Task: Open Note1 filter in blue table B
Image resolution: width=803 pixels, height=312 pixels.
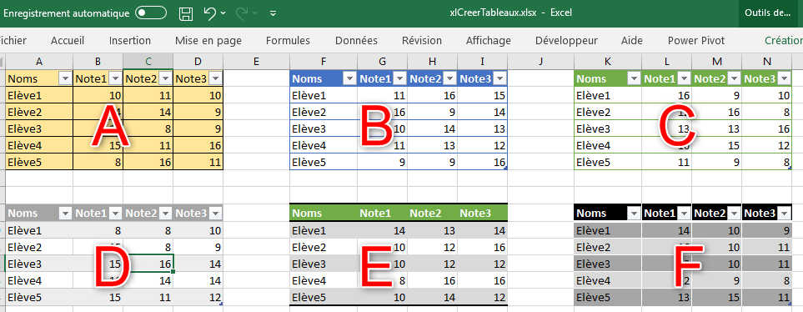Action: pyautogui.click(x=399, y=79)
